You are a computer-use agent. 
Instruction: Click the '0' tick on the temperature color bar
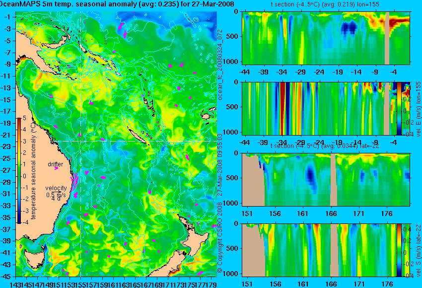pyautogui.click(x=24, y=176)
